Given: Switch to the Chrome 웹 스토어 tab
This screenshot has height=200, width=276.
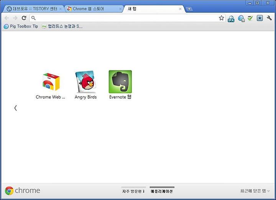Looking at the screenshot, I should pos(94,9).
